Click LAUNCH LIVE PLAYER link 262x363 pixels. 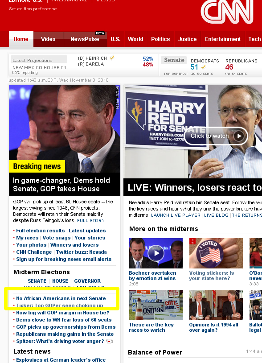[x=176, y=215]
